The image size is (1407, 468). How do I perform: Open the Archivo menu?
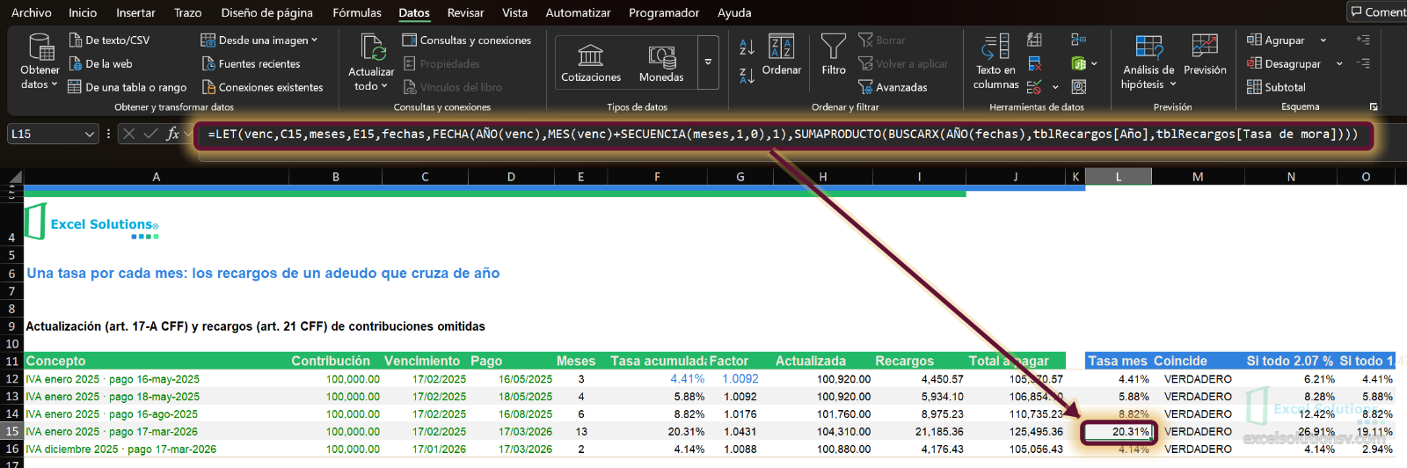tap(31, 12)
